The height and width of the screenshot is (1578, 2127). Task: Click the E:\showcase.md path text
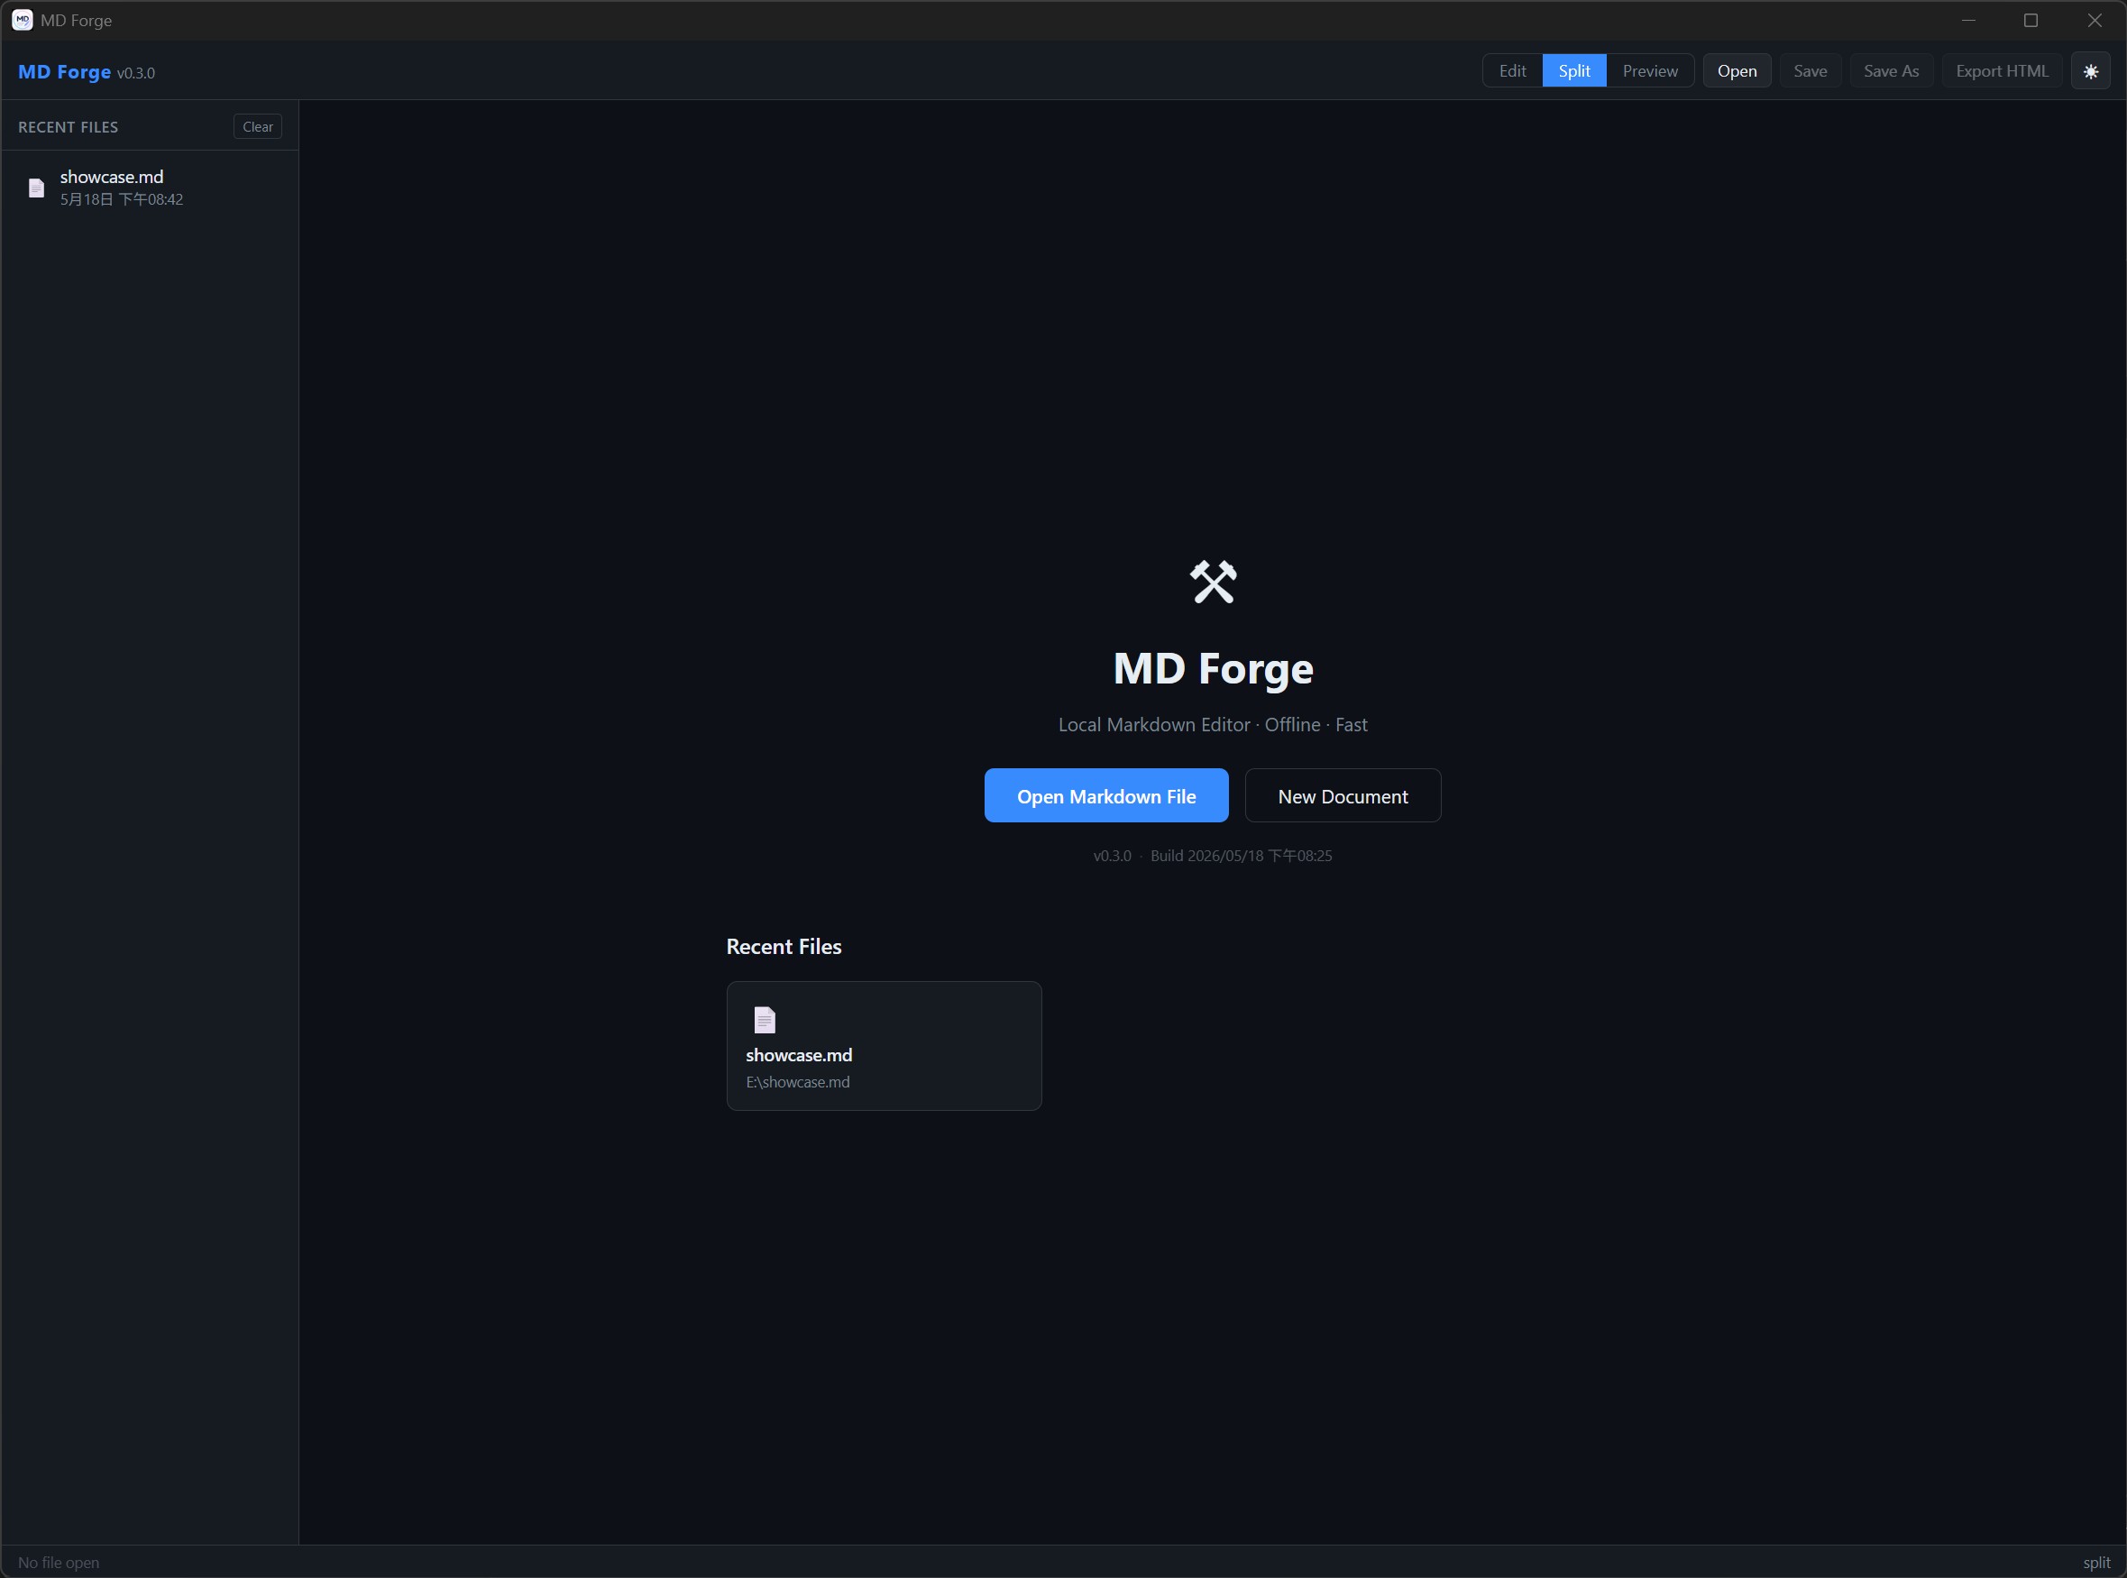point(797,1082)
